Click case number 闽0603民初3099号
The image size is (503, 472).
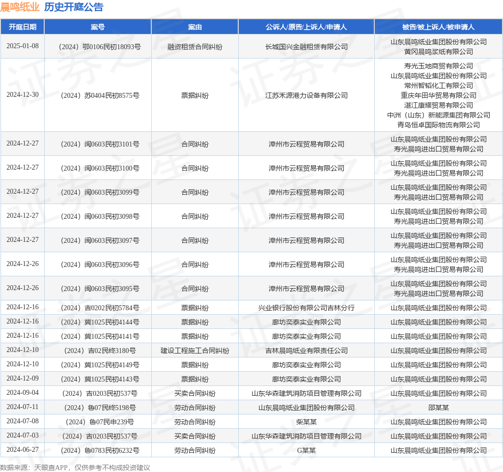(x=100, y=192)
